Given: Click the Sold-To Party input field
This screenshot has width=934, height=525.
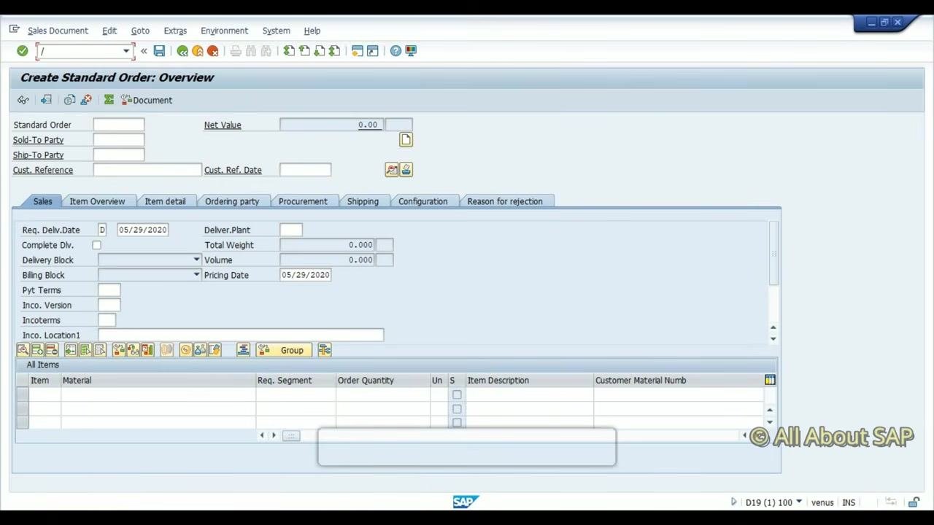Looking at the screenshot, I should 119,140.
